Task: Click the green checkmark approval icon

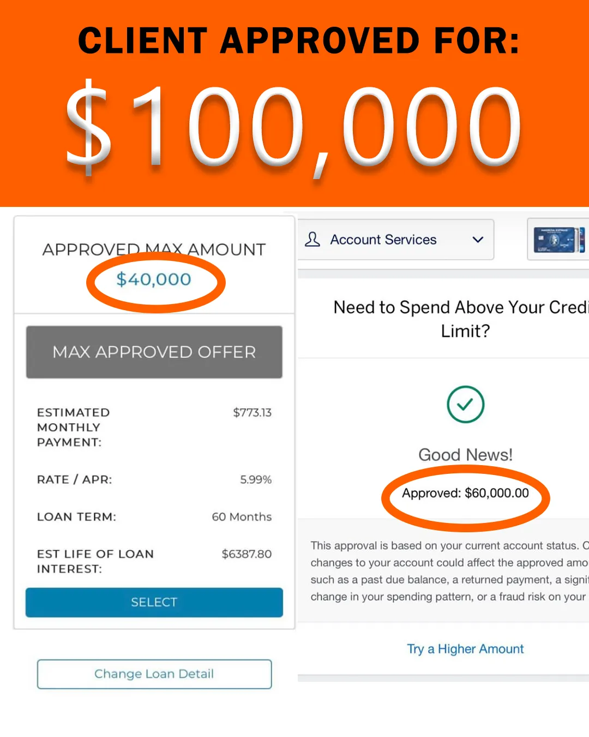Action: tap(465, 405)
